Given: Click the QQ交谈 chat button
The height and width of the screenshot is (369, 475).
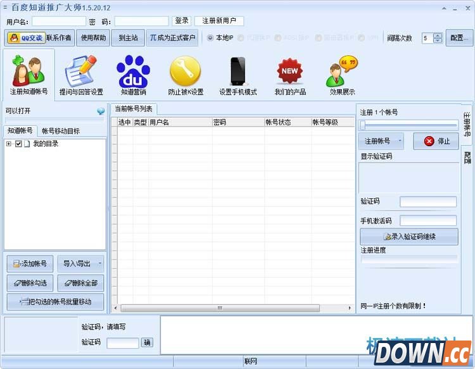Looking at the screenshot, I should pyautogui.click(x=25, y=38).
